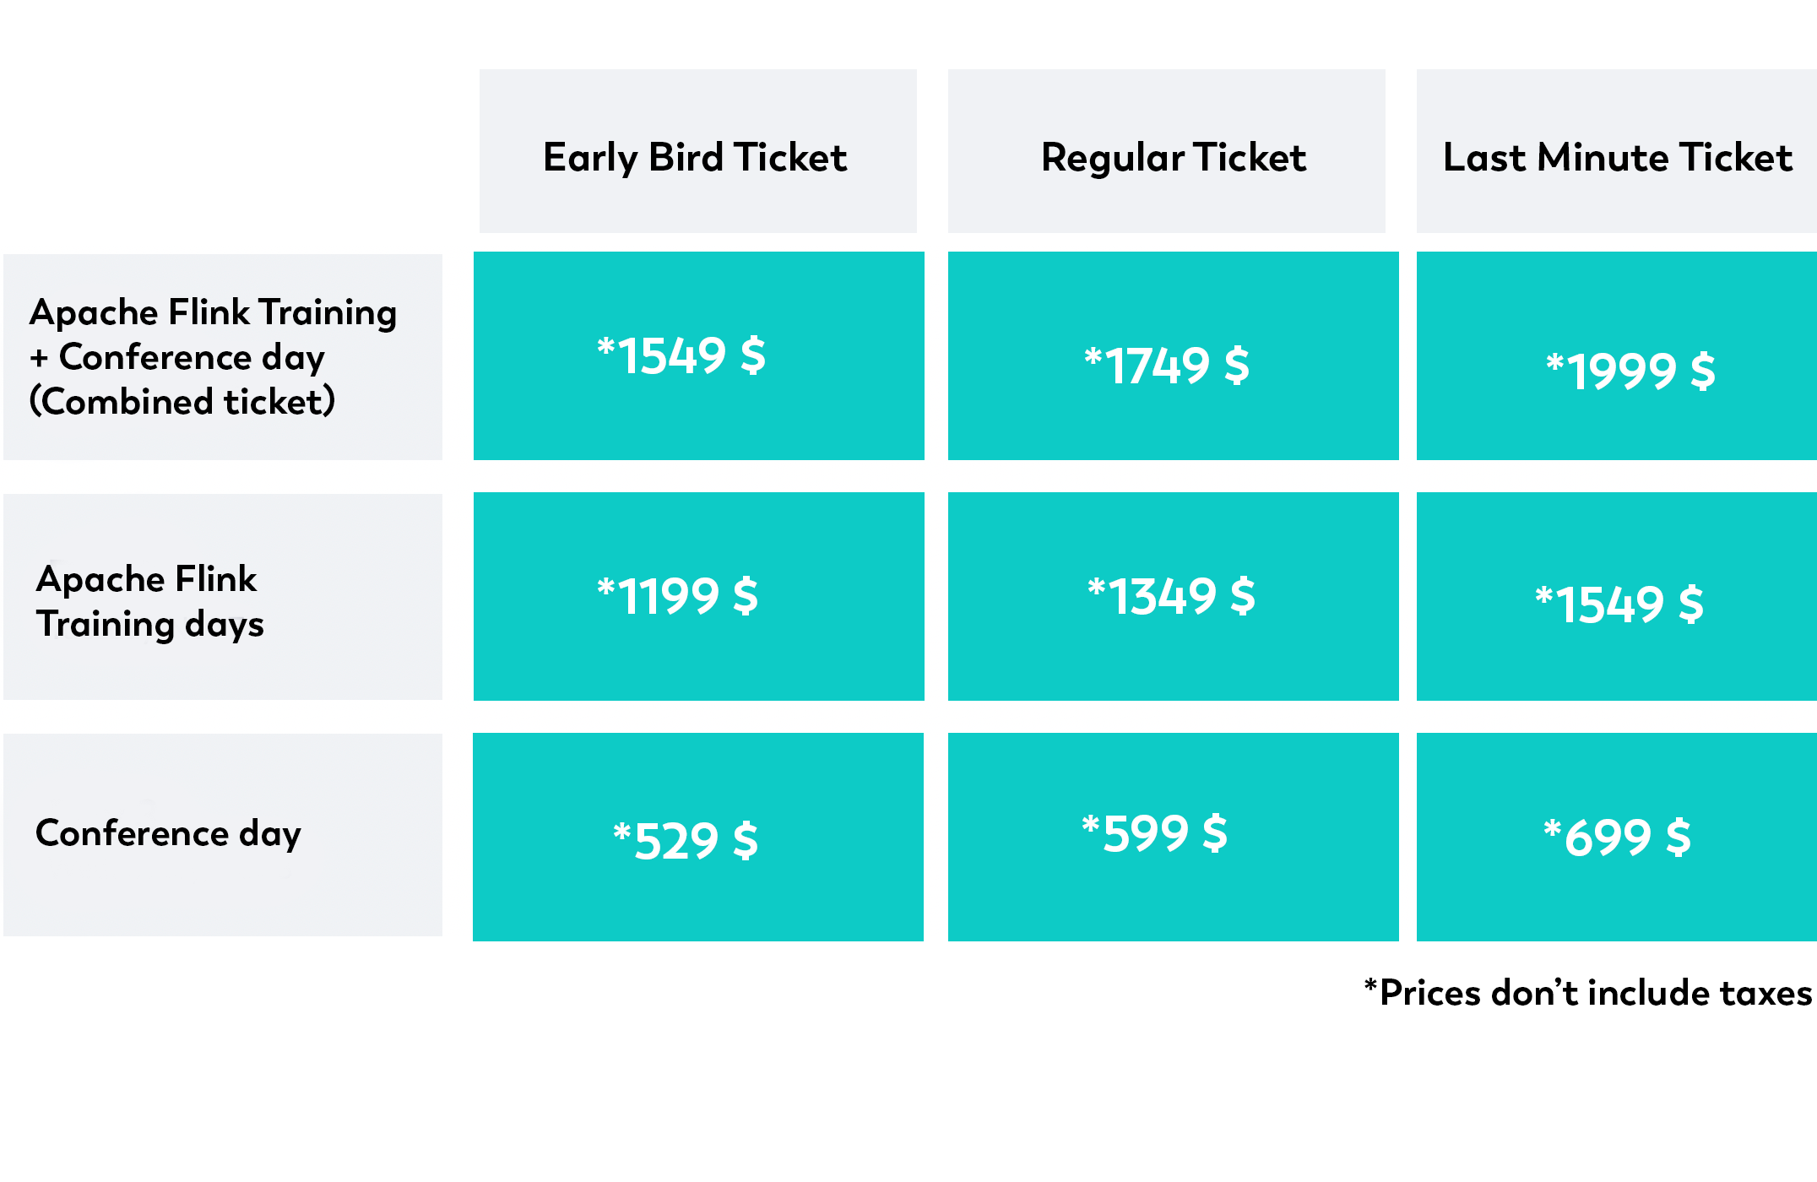Screen dimensions: 1817x1182
Task: Click the Combined ticket row label
Action: tap(223, 357)
